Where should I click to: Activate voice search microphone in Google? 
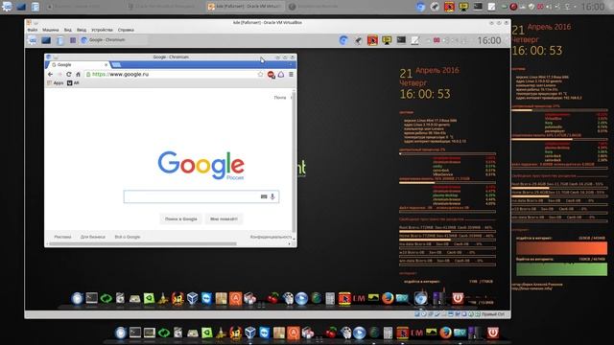[x=272, y=196]
